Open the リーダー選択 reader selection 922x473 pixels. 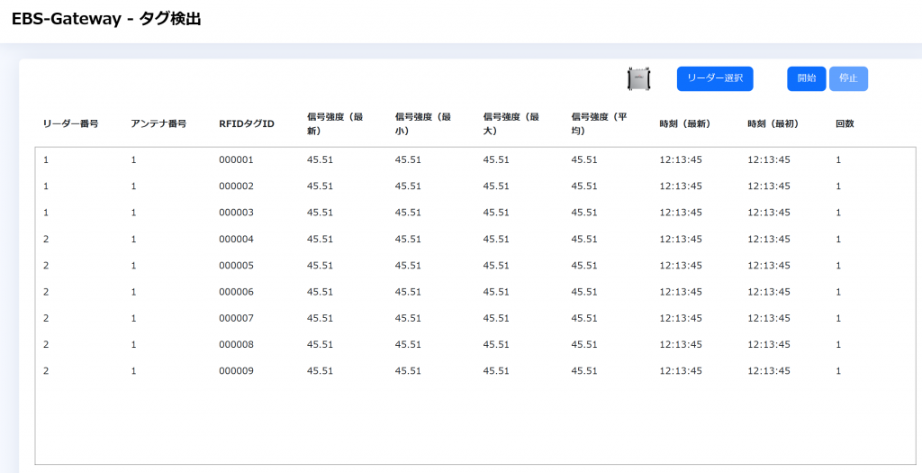click(x=715, y=79)
